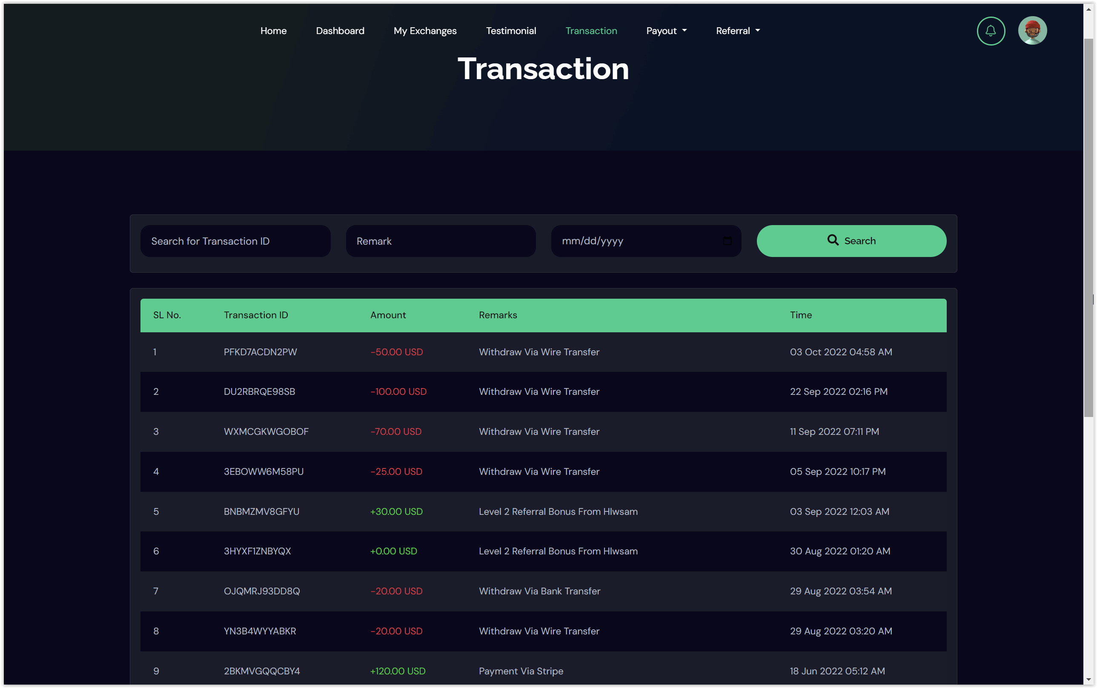Screen dimensions: 1097x688
Task: Open the mm/dd/yyyy date selector
Action: click(x=615, y=241)
